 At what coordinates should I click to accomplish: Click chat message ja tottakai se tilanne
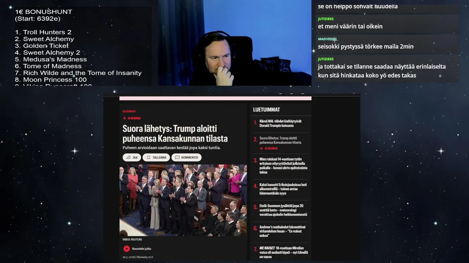(x=382, y=71)
